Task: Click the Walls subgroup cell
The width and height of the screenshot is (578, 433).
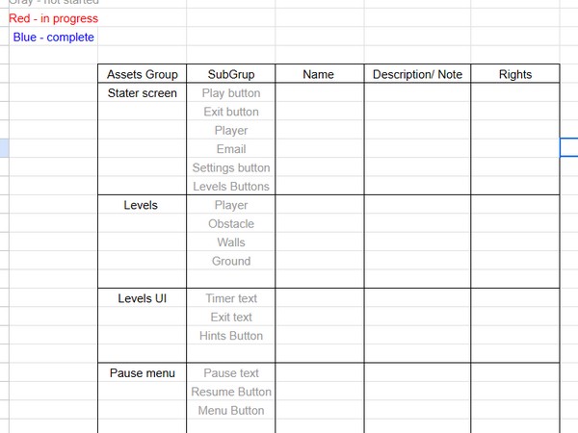Action: click(x=231, y=242)
